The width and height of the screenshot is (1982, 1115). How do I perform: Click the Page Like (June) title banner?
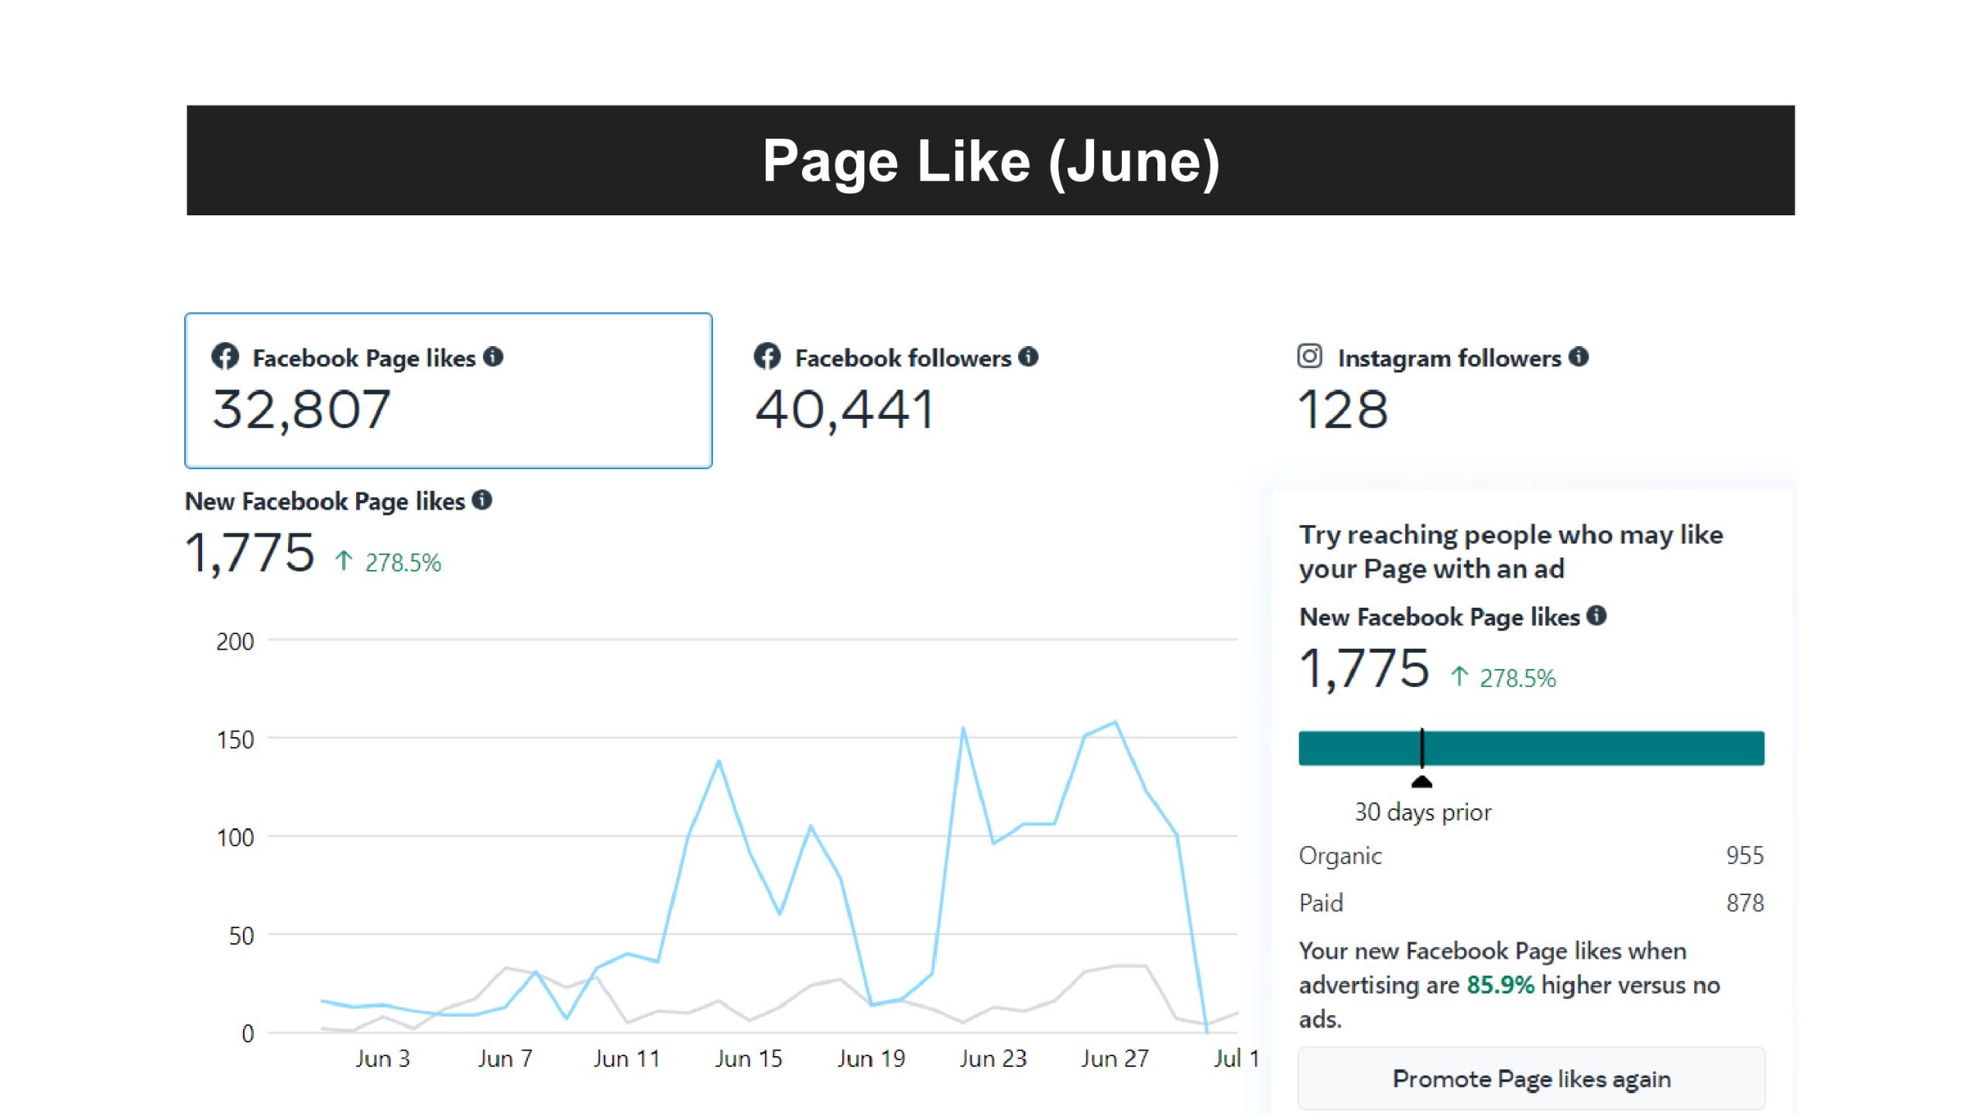990,160
